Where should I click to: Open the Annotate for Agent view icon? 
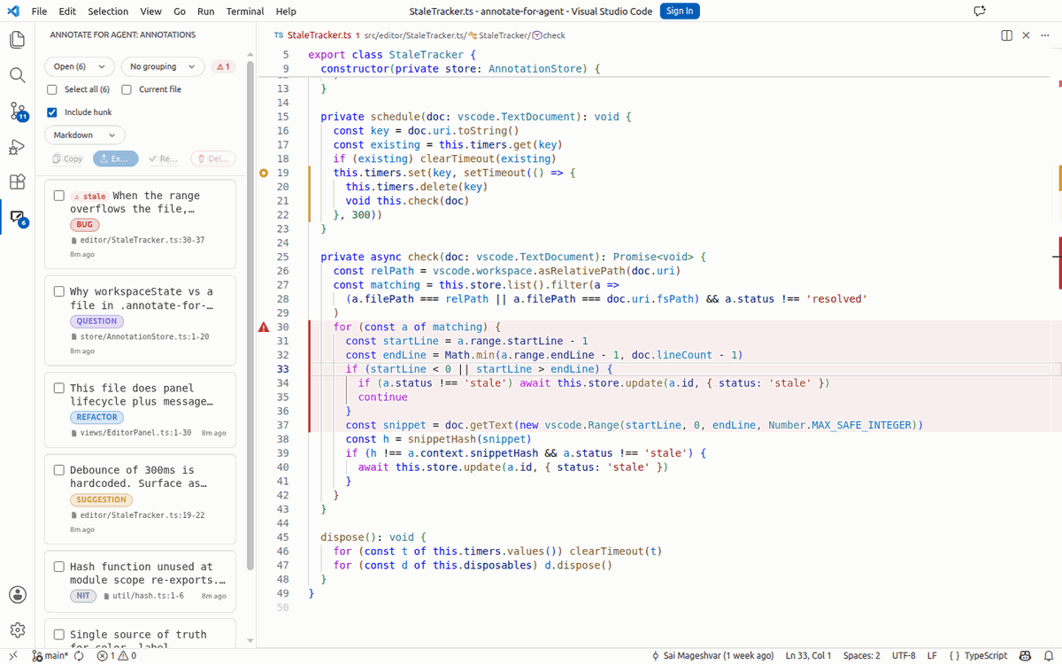(17, 217)
